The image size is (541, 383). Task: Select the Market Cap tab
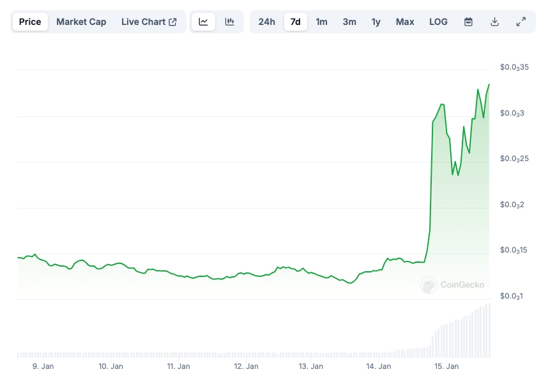coord(81,22)
